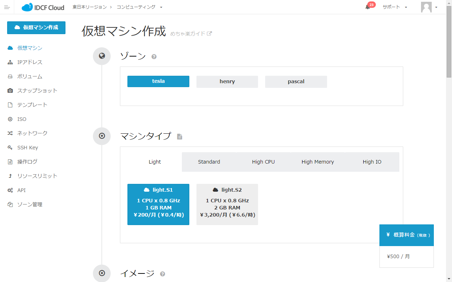Open the notifications bell icon
The height and width of the screenshot is (282, 452).
[368, 7]
